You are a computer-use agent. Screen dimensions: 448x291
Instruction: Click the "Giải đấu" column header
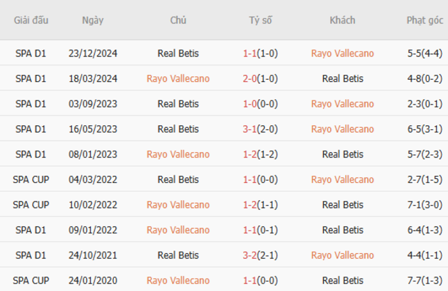(31, 20)
